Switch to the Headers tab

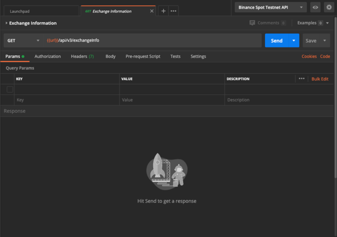[82, 56]
